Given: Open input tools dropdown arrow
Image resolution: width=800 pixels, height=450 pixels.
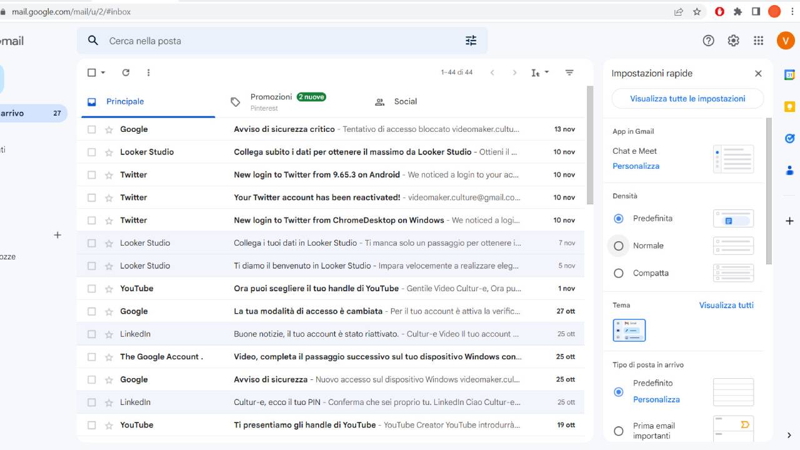Looking at the screenshot, I should click(x=547, y=72).
